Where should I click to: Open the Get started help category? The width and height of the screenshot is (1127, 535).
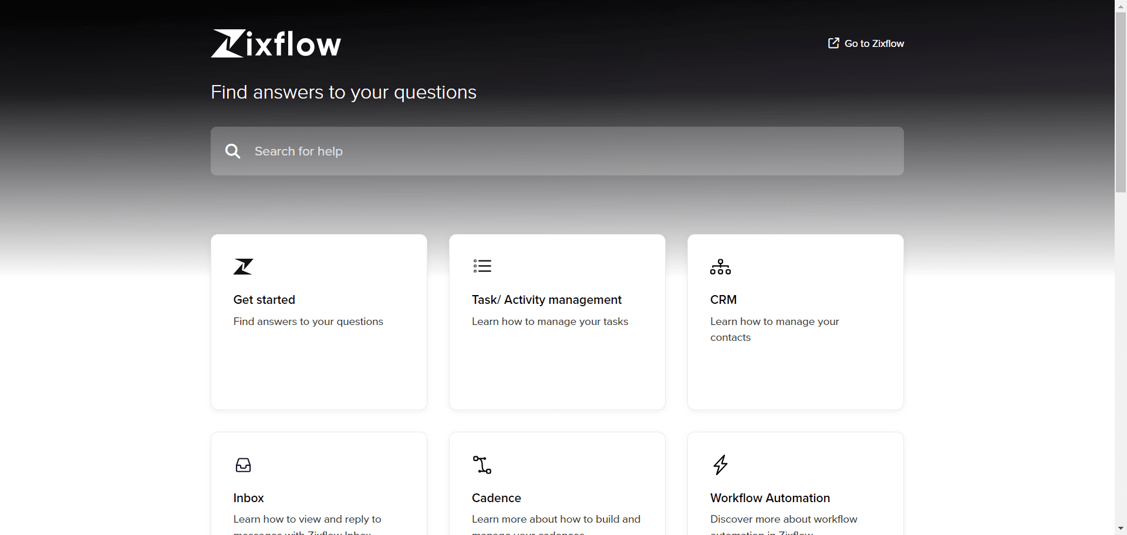click(319, 321)
